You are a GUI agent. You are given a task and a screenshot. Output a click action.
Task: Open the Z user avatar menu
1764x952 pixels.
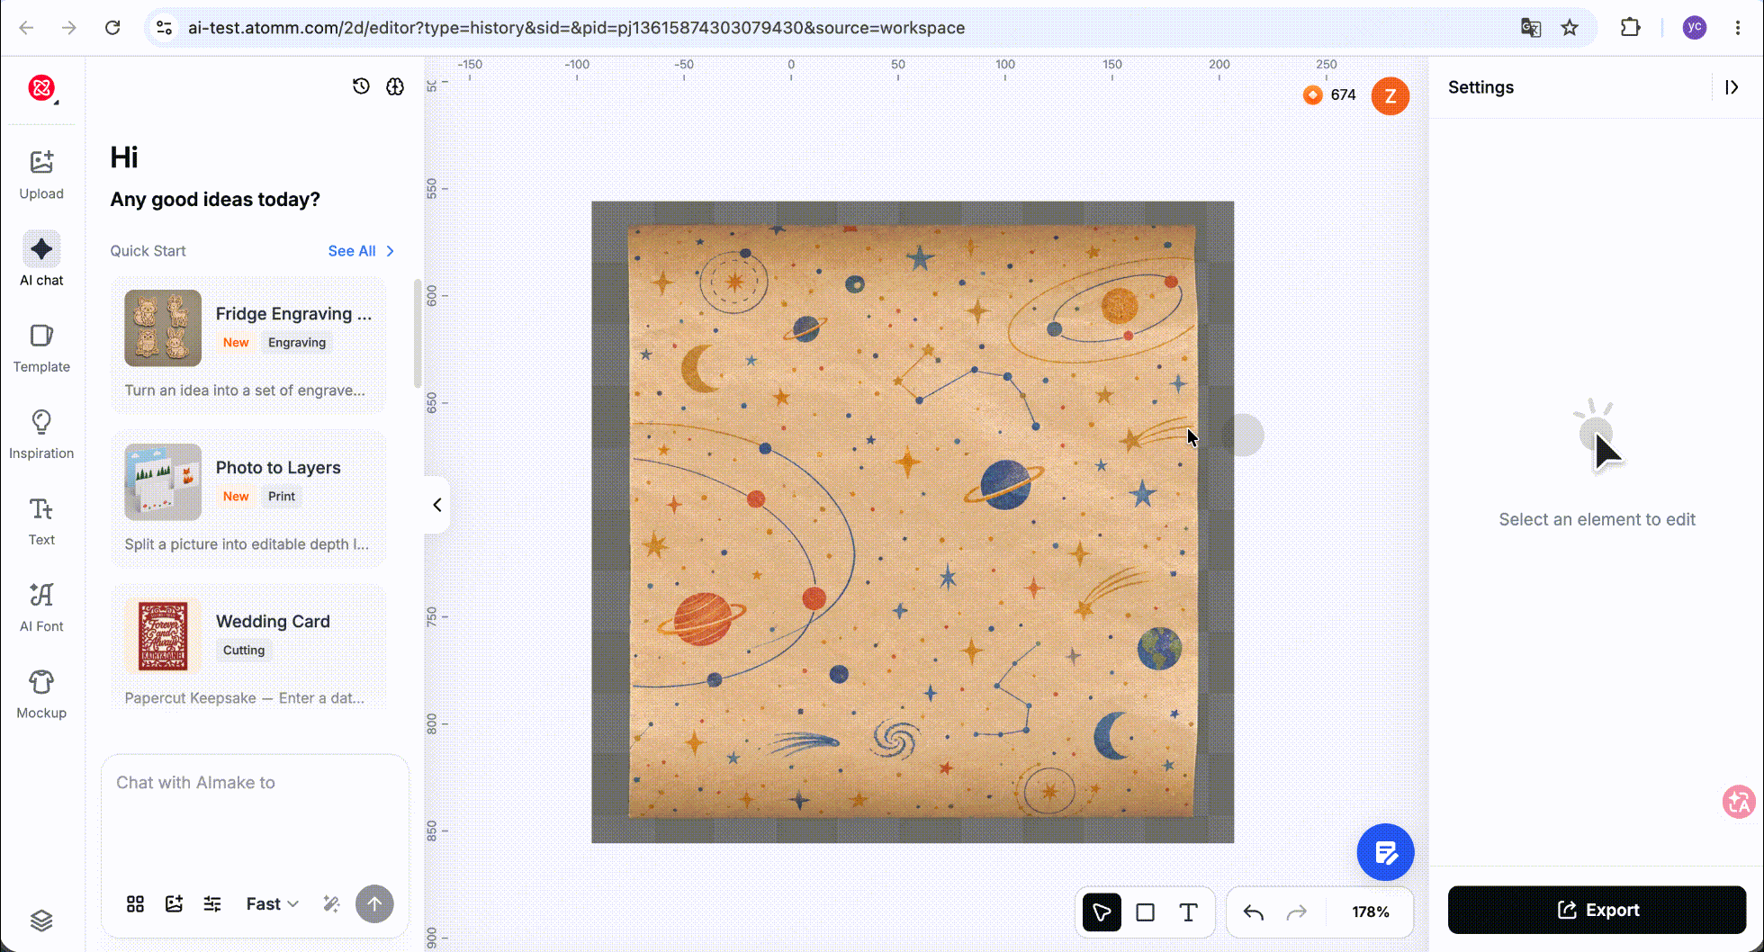coord(1390,95)
